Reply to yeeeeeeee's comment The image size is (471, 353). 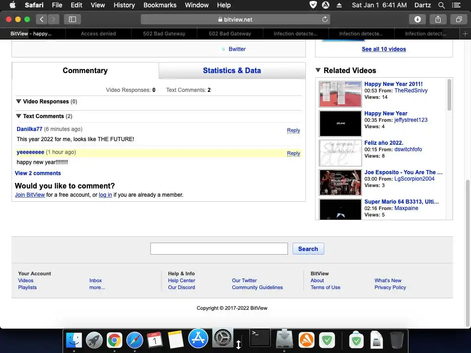pyautogui.click(x=293, y=153)
